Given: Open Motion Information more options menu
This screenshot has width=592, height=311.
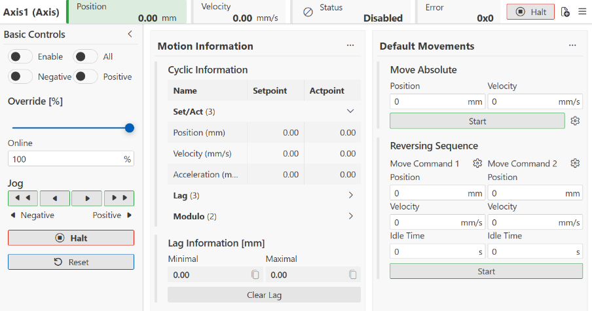Looking at the screenshot, I should tap(350, 45).
